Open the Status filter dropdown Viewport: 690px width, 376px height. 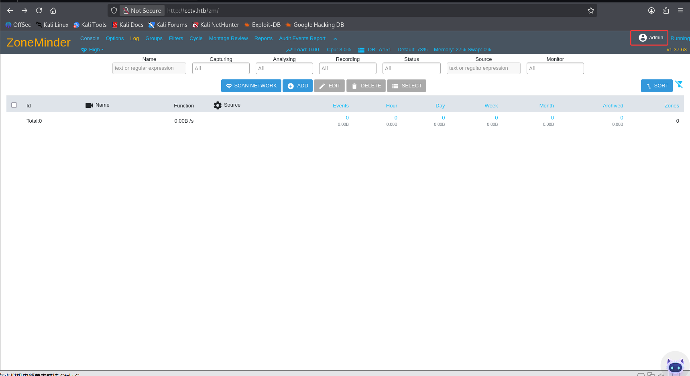tap(411, 69)
